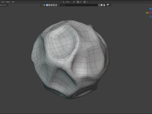This screenshot has height=114, width=152.
Task: Open the pivot point dropdown
Action: (74, 2)
